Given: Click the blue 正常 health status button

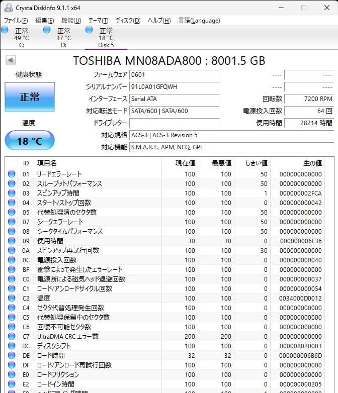Looking at the screenshot, I should tap(30, 97).
